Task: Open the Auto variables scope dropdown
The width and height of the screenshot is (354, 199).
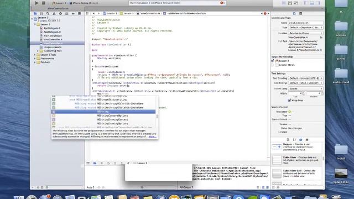Action: coord(91,187)
